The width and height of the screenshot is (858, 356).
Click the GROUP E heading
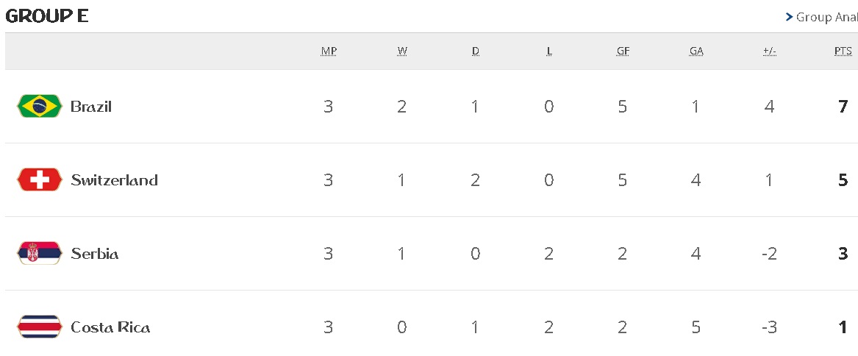(47, 16)
